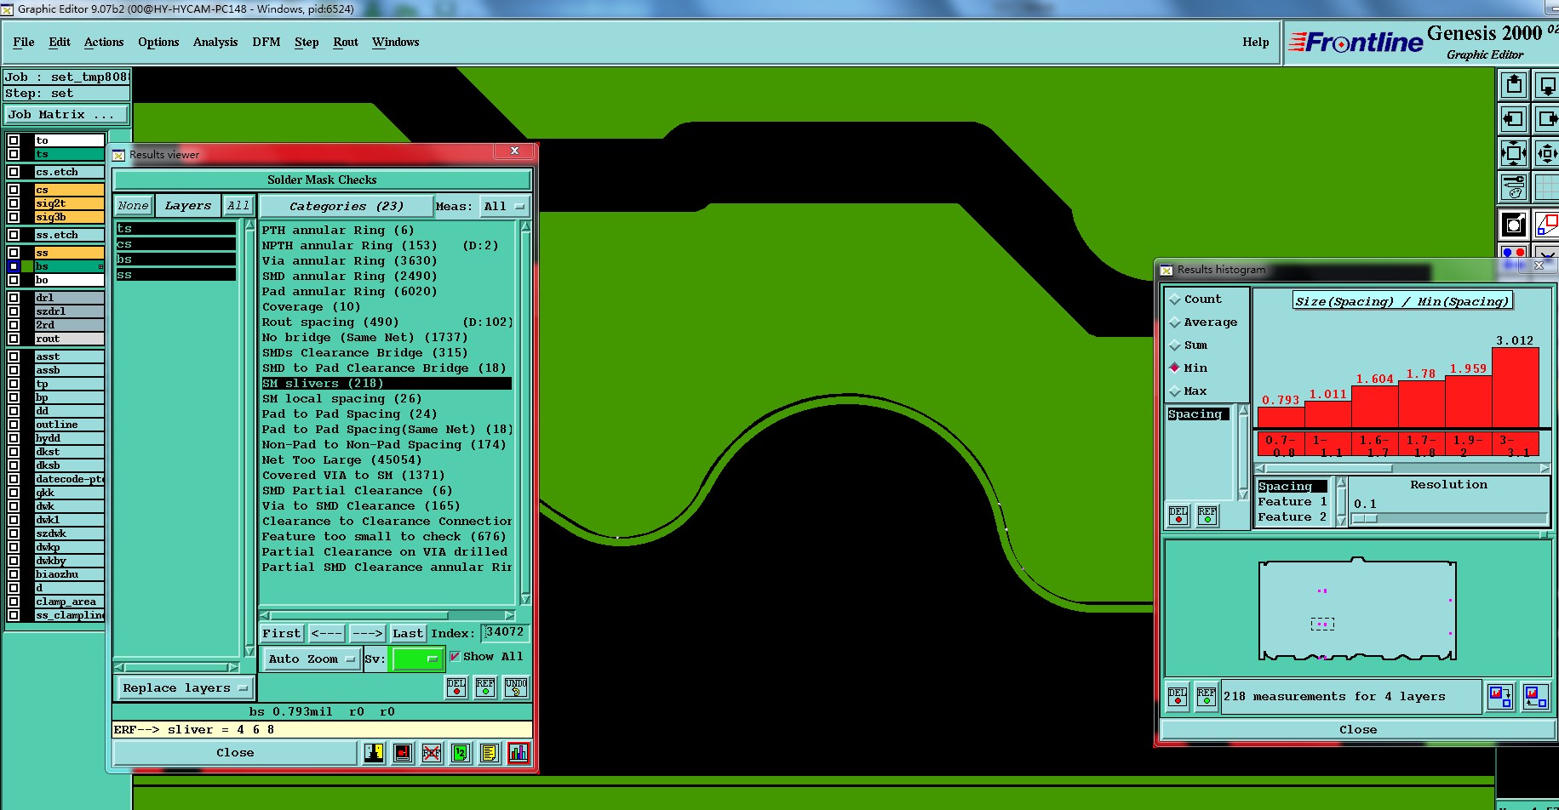Click the 0.7-0.8 red histogram bar
Viewport: 1559px width, 810px height.
[x=1281, y=417]
